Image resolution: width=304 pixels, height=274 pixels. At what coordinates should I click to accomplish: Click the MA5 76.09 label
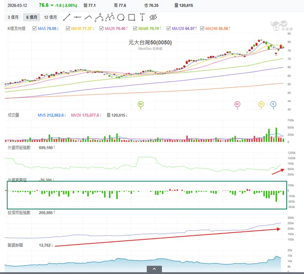tap(48, 28)
